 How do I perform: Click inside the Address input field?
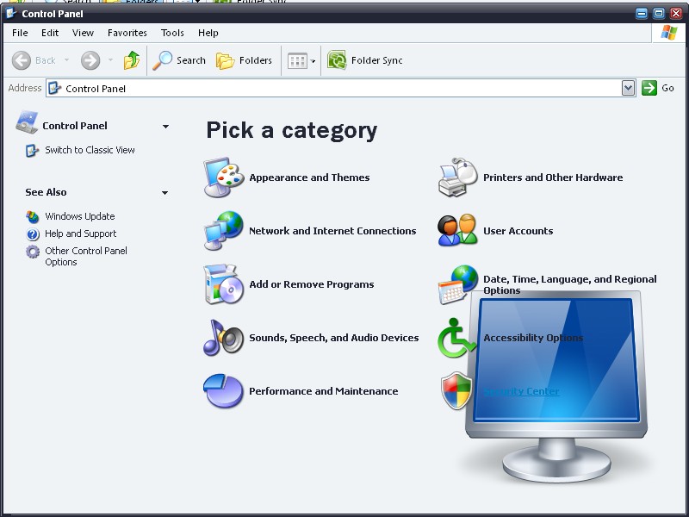(340, 89)
